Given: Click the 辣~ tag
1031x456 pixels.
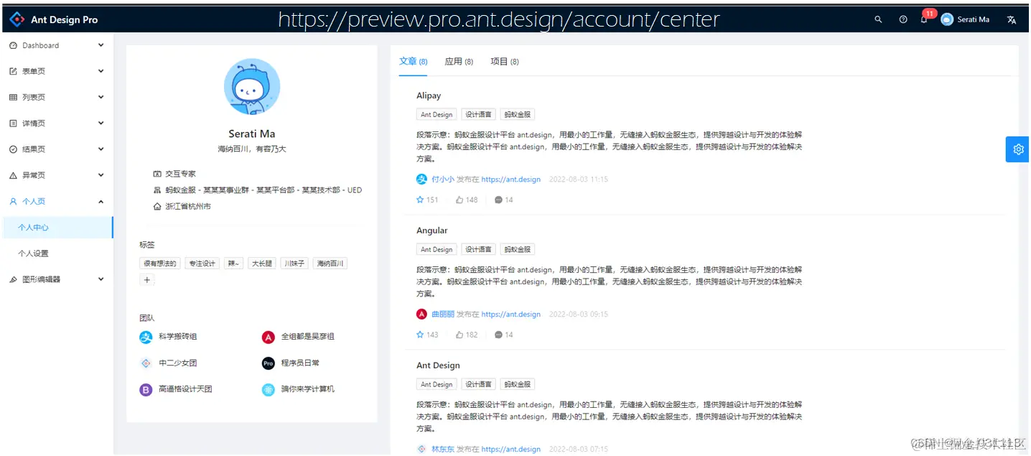Looking at the screenshot, I should click(x=233, y=264).
